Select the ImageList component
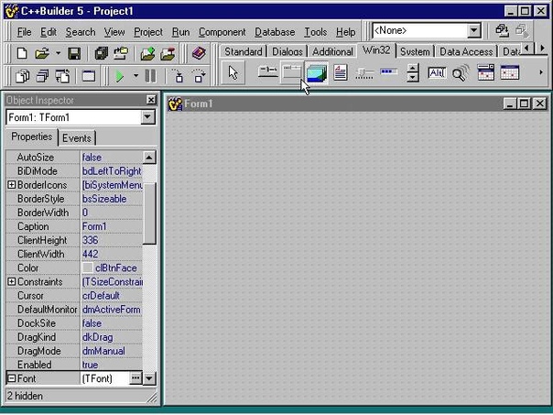The height and width of the screenshot is (415, 553). 317,72
